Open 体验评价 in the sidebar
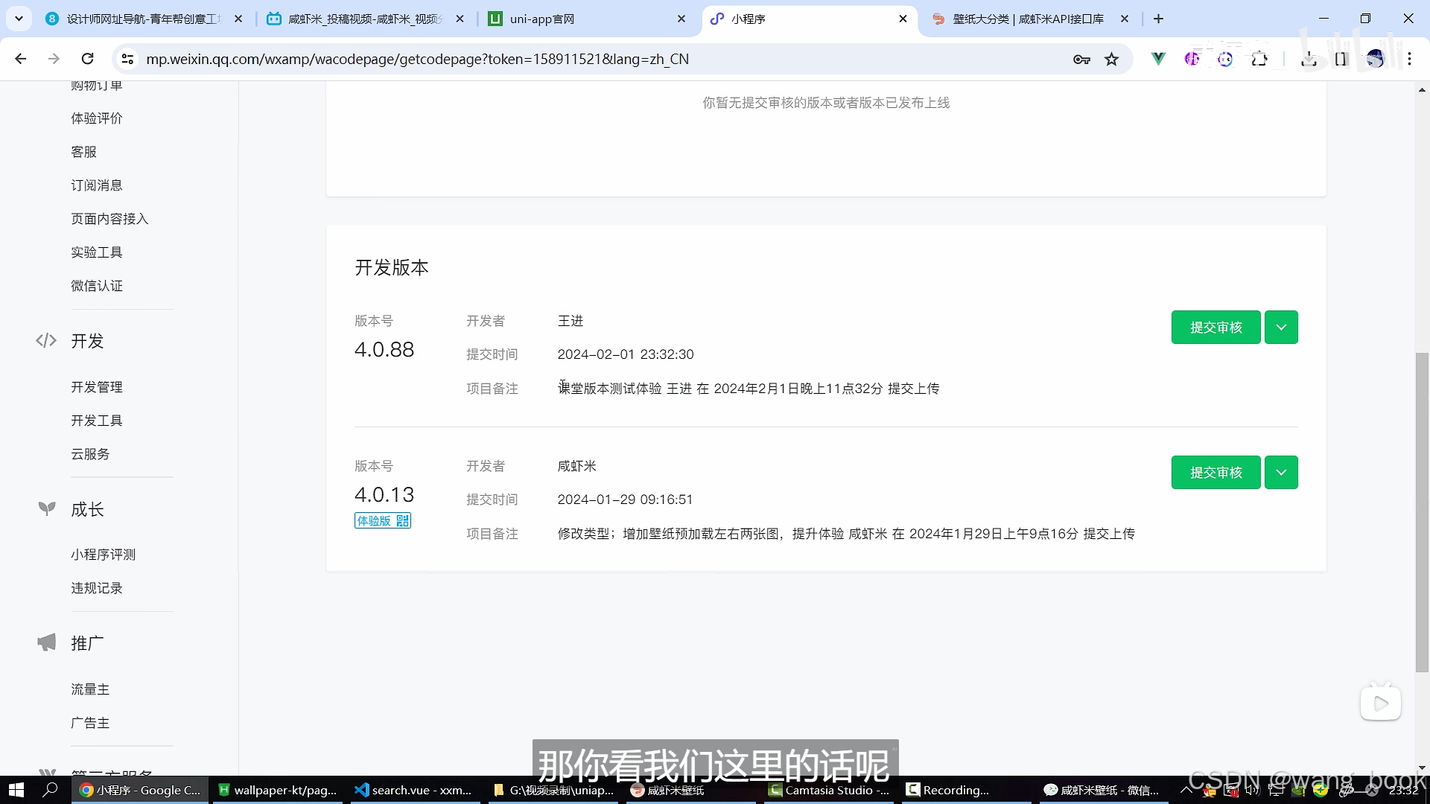Viewport: 1430px width, 804px height. (97, 118)
